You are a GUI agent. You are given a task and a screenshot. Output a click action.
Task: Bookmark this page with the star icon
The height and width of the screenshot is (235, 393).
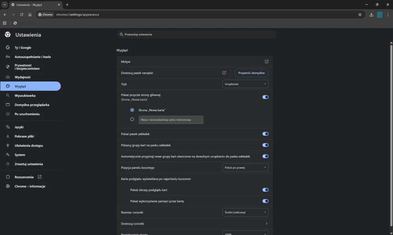coord(360,14)
